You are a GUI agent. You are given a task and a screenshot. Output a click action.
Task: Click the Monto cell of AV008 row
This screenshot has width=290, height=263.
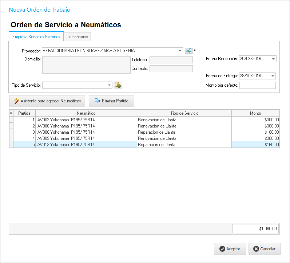click(255, 132)
